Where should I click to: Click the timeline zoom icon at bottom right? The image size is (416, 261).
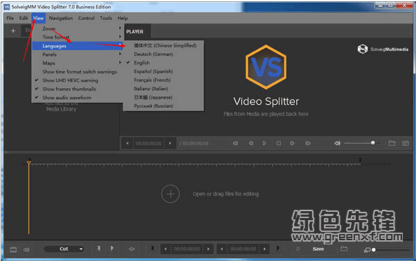tap(367, 250)
